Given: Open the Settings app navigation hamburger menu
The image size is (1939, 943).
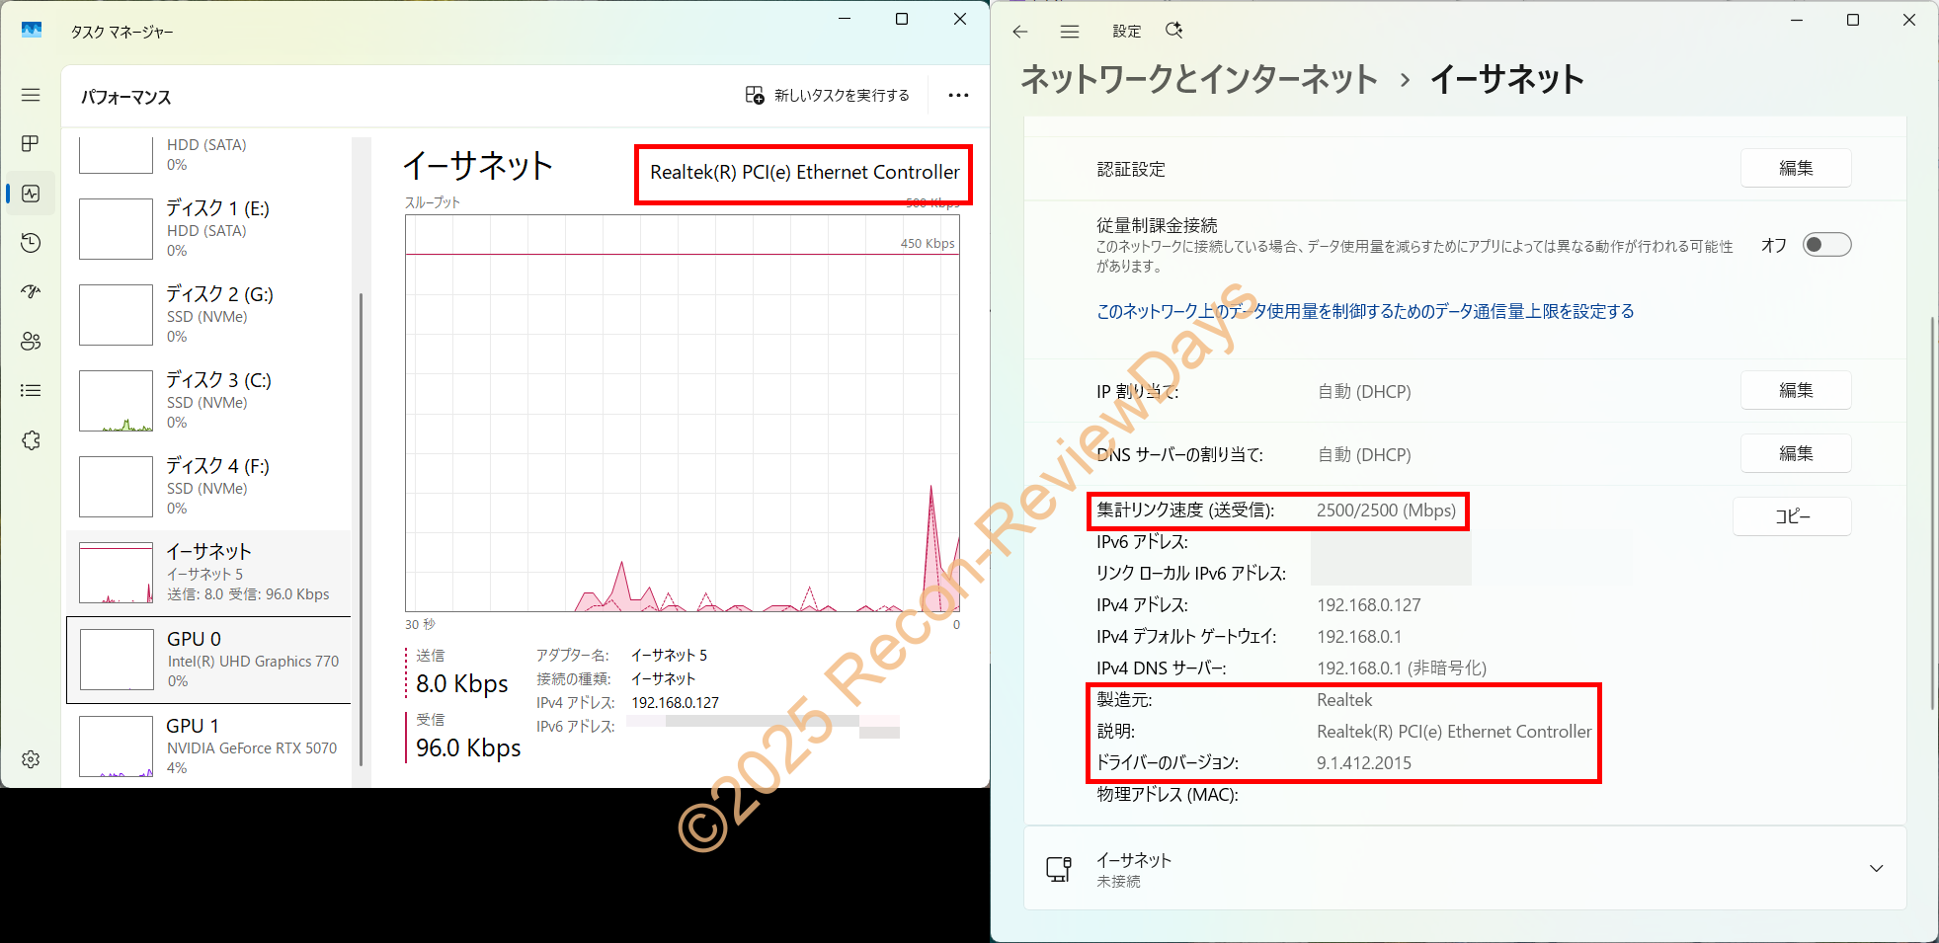Looking at the screenshot, I should click(1070, 32).
